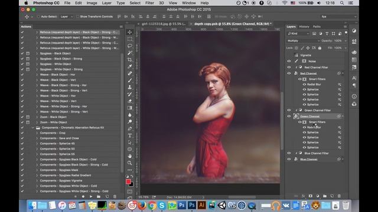The image size is (378, 212).
Task: Delete action using trash icon
Action: [x=115, y=196]
